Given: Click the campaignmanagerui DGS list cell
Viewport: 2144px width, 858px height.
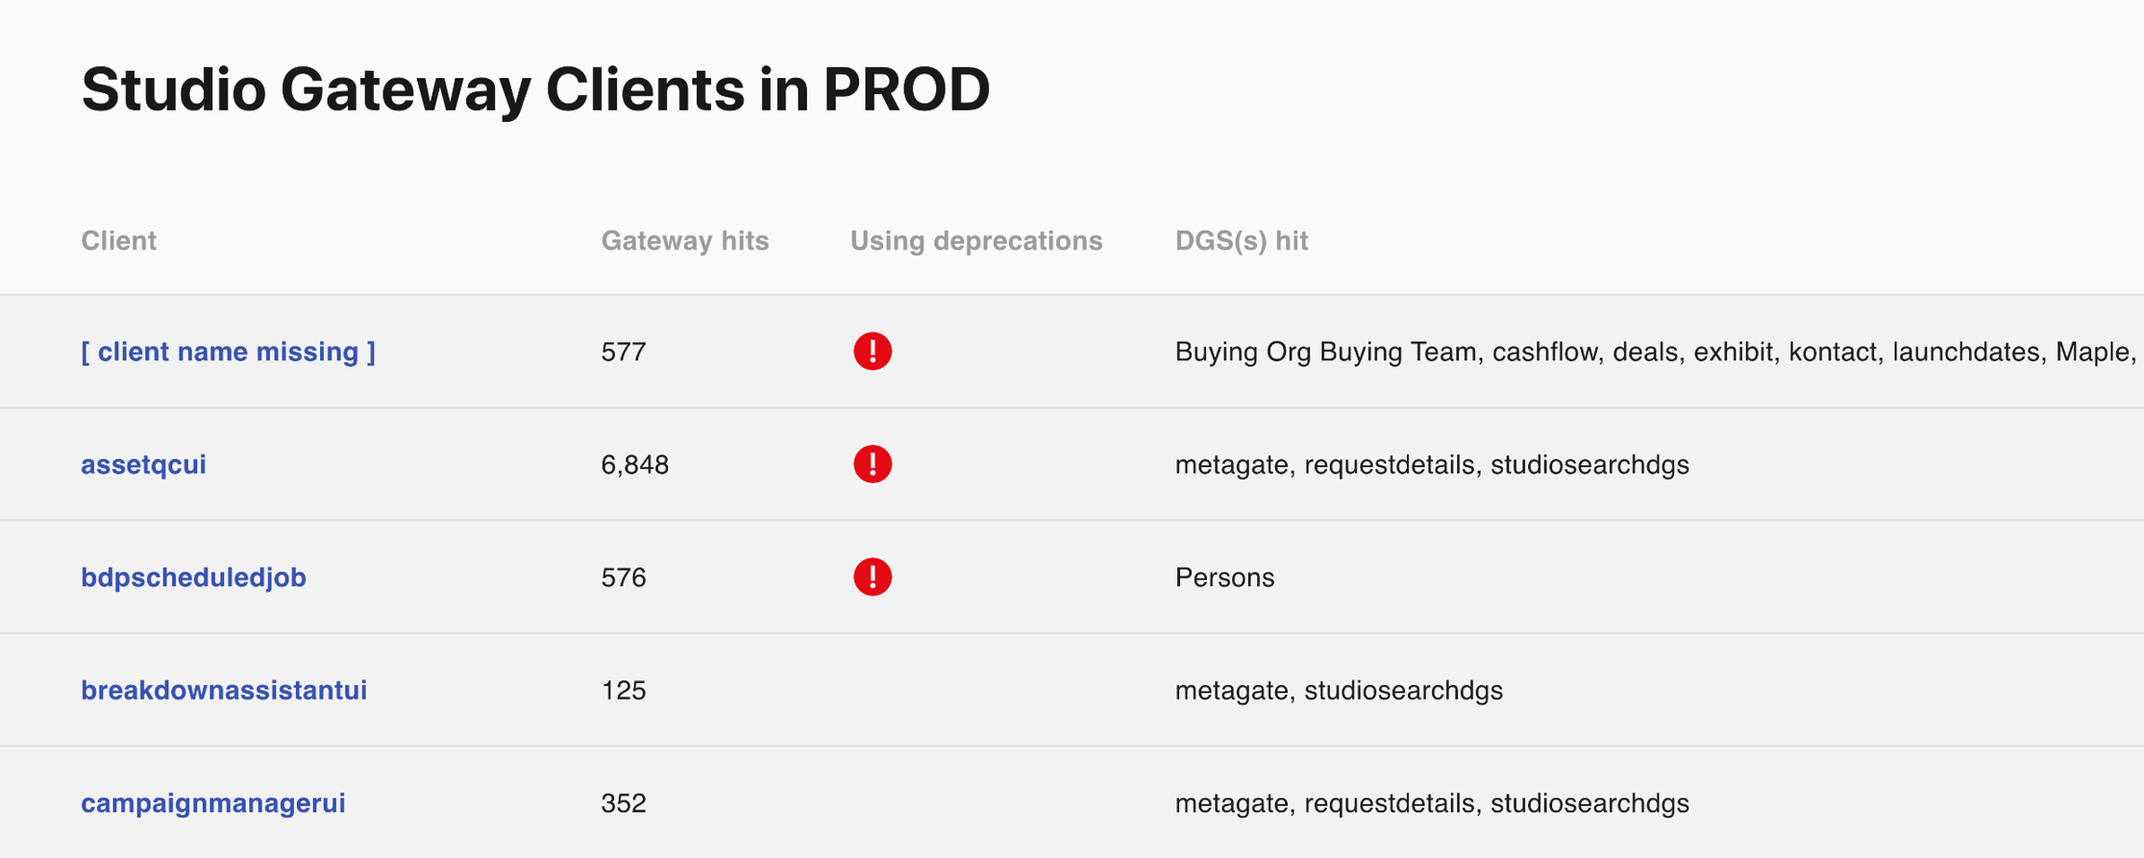Looking at the screenshot, I should [x=1431, y=803].
